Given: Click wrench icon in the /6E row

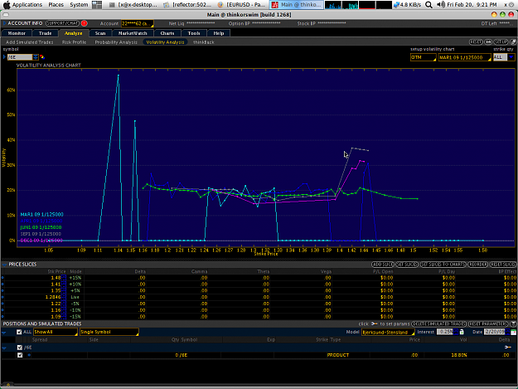Looking at the screenshot, I should [508, 347].
